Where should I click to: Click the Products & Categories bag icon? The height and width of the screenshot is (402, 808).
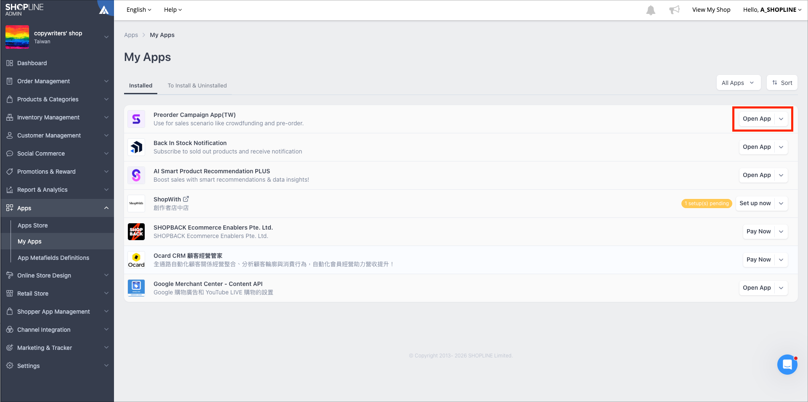tap(10, 99)
